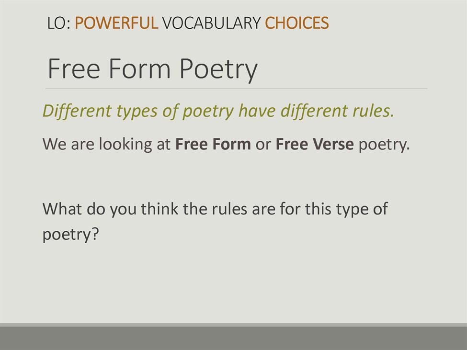This screenshot has height=350, width=467.
Task: Click the italic green word poetry
Action: [x=208, y=112]
